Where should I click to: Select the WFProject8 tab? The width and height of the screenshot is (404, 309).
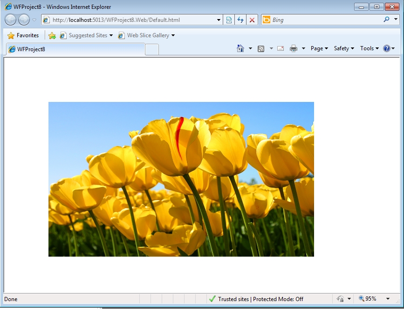click(x=75, y=49)
